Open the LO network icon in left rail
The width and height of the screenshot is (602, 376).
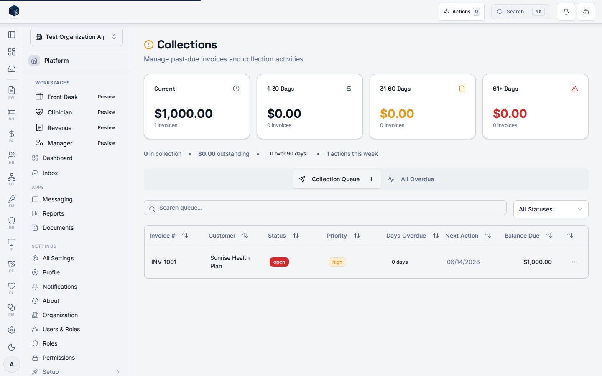(x=12, y=179)
